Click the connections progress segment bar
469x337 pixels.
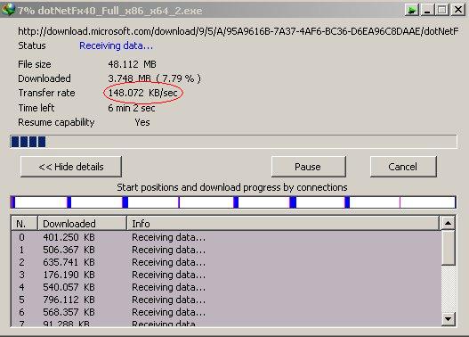(233, 202)
